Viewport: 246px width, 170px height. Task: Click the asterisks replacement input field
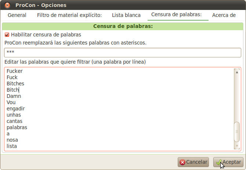[x=123, y=53]
